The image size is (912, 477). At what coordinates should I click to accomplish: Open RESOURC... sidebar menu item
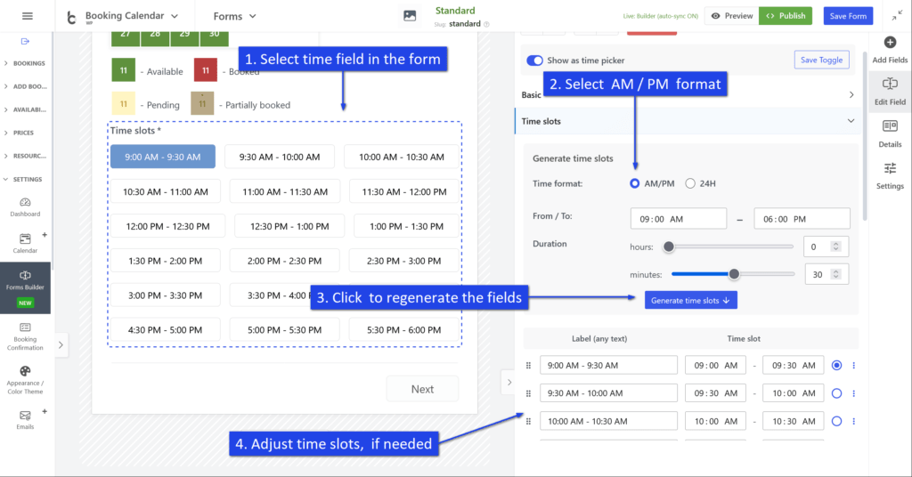tap(25, 157)
